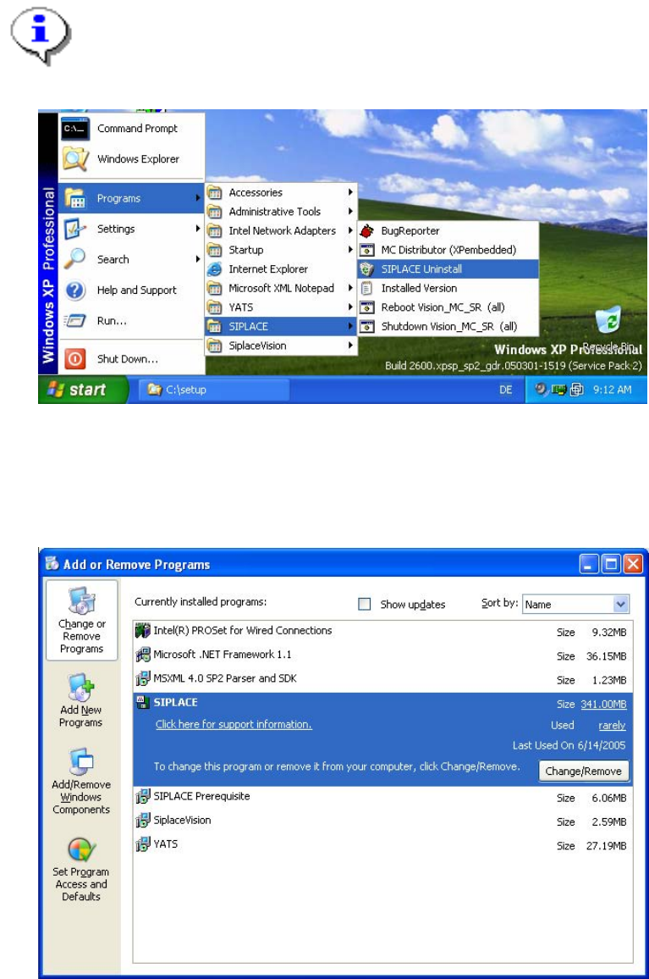Select Add New Programs
Image resolution: width=649 pixels, height=979 pixels.
point(81,700)
